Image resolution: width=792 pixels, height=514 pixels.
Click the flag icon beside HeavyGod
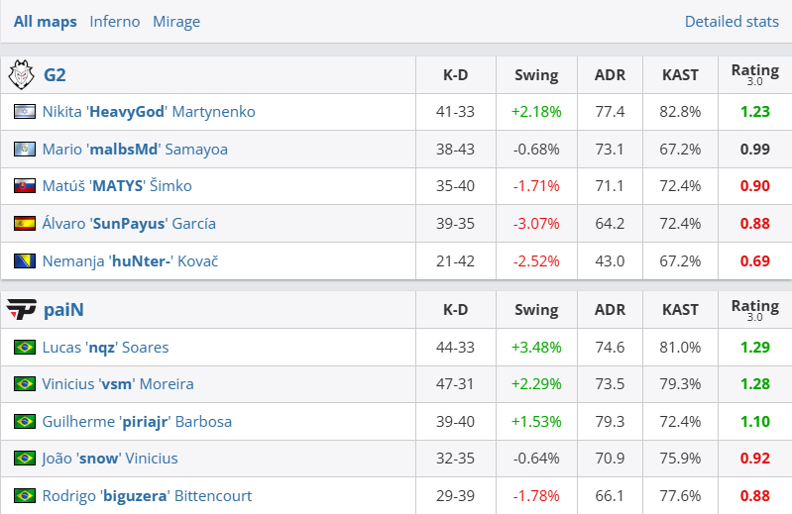(25, 112)
